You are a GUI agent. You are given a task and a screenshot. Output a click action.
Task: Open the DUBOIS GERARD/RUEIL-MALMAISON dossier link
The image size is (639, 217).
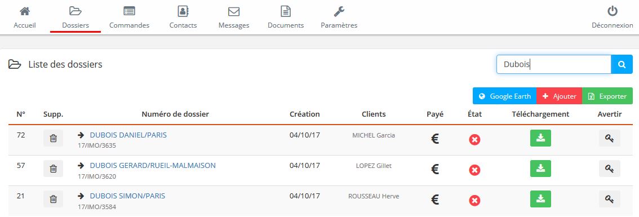coord(153,166)
